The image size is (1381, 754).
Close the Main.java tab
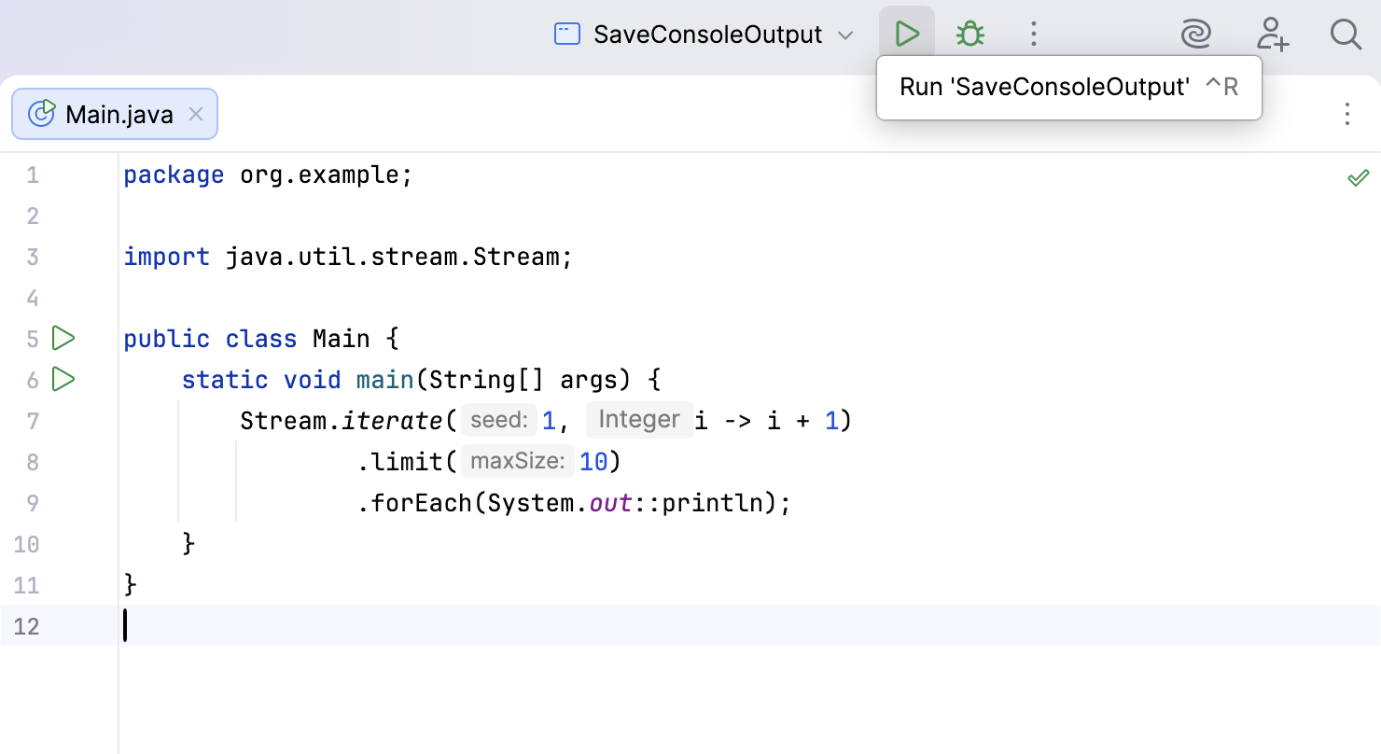pos(195,113)
